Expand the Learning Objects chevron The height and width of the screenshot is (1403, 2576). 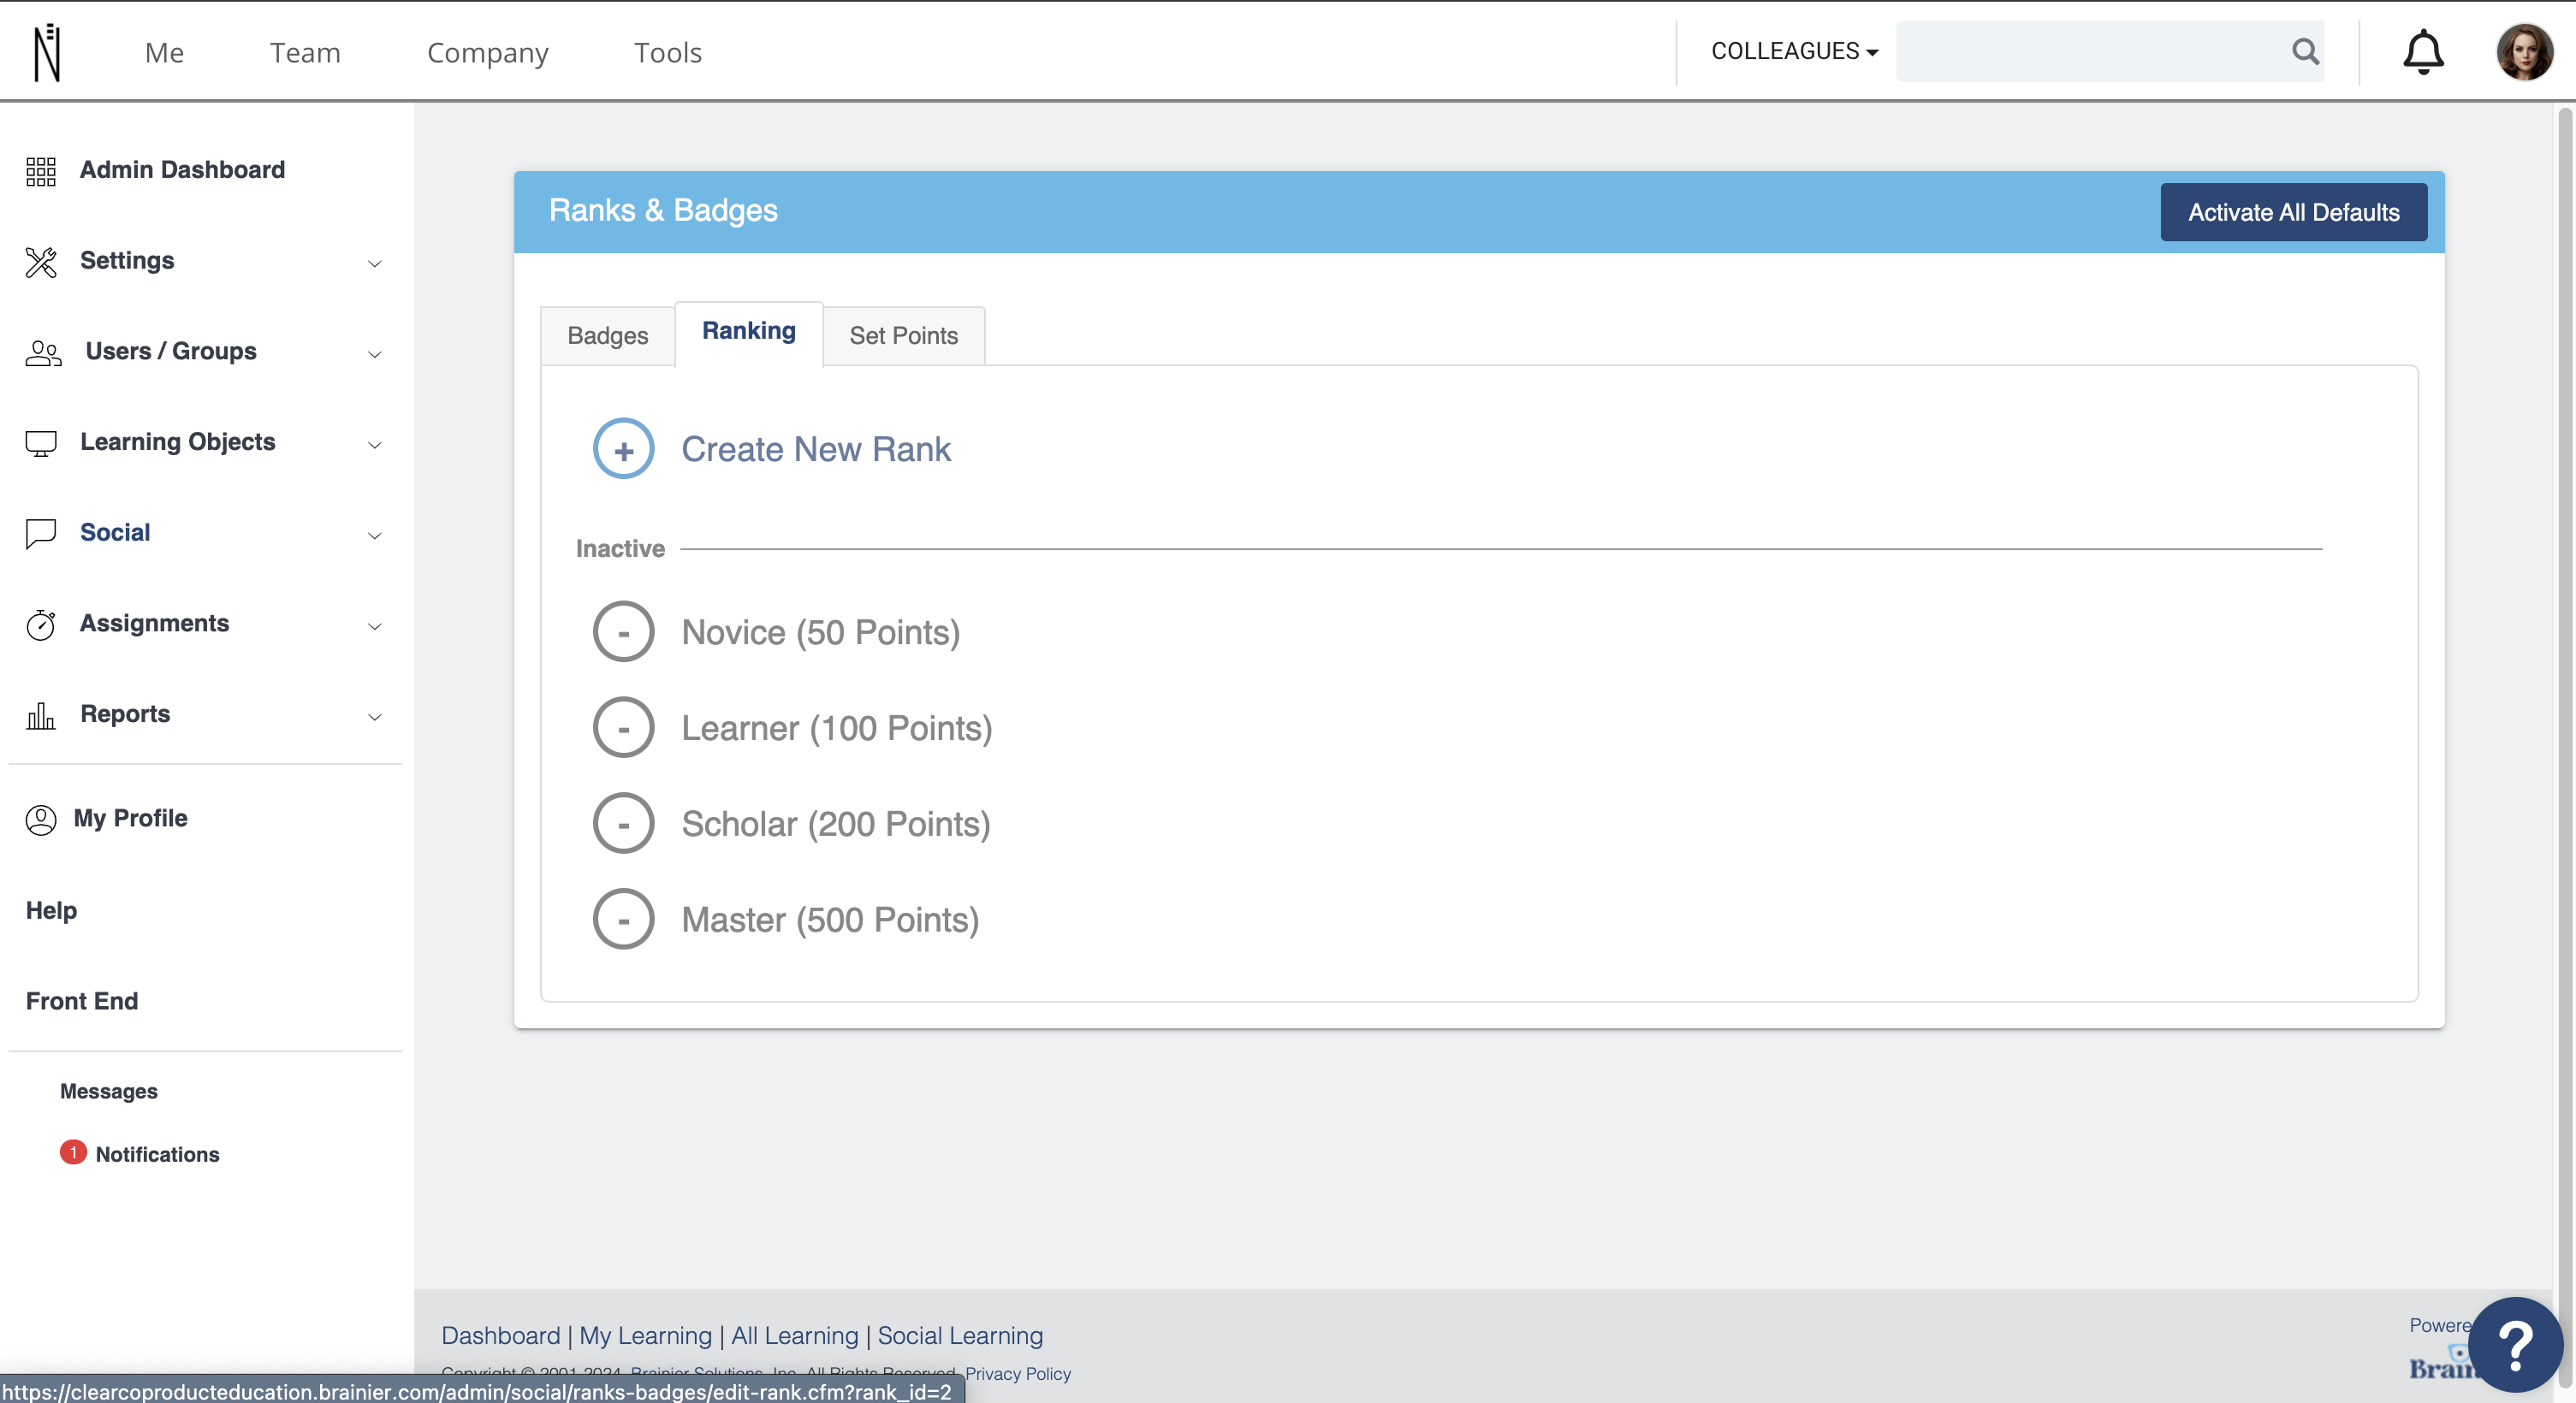[x=375, y=445]
